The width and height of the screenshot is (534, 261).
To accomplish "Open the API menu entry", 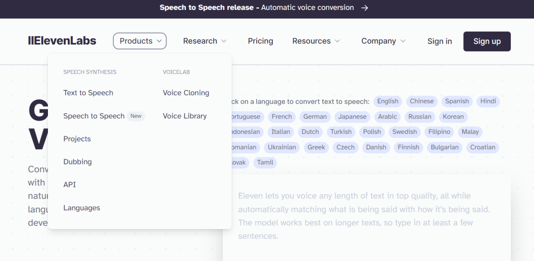I will (70, 184).
